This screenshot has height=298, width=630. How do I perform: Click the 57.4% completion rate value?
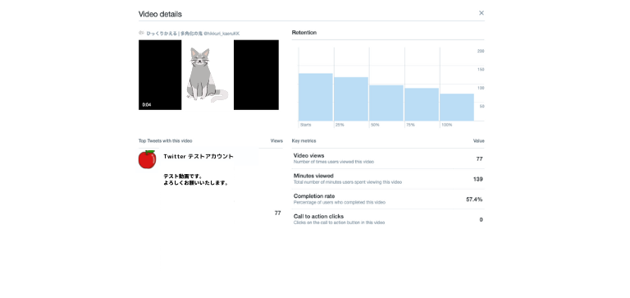pyautogui.click(x=474, y=199)
